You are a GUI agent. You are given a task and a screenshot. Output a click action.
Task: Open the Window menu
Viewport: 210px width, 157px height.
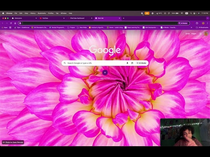pos(63,13)
